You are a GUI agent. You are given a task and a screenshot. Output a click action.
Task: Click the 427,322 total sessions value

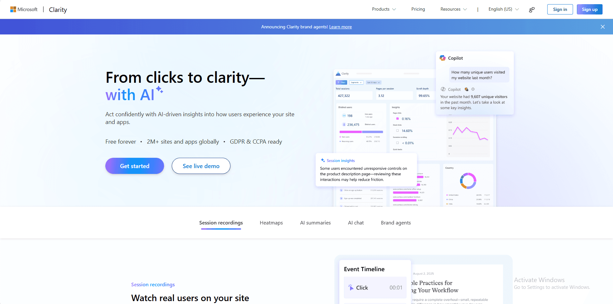pyautogui.click(x=344, y=96)
